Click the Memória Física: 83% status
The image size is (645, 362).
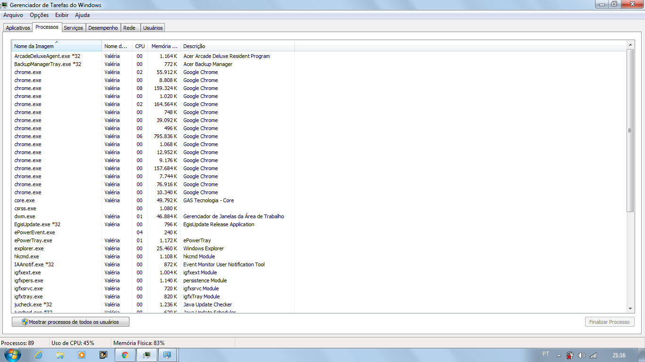(139, 343)
